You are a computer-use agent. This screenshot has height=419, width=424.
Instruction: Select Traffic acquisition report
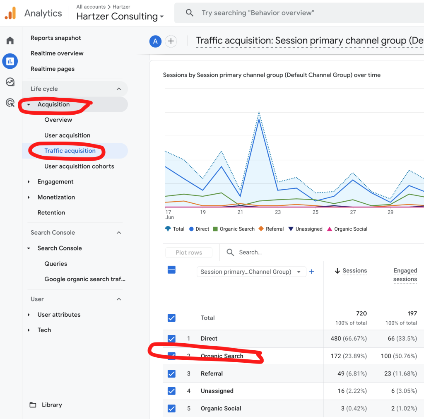click(70, 151)
